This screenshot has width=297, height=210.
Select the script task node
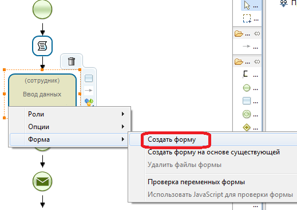tap(42, 46)
